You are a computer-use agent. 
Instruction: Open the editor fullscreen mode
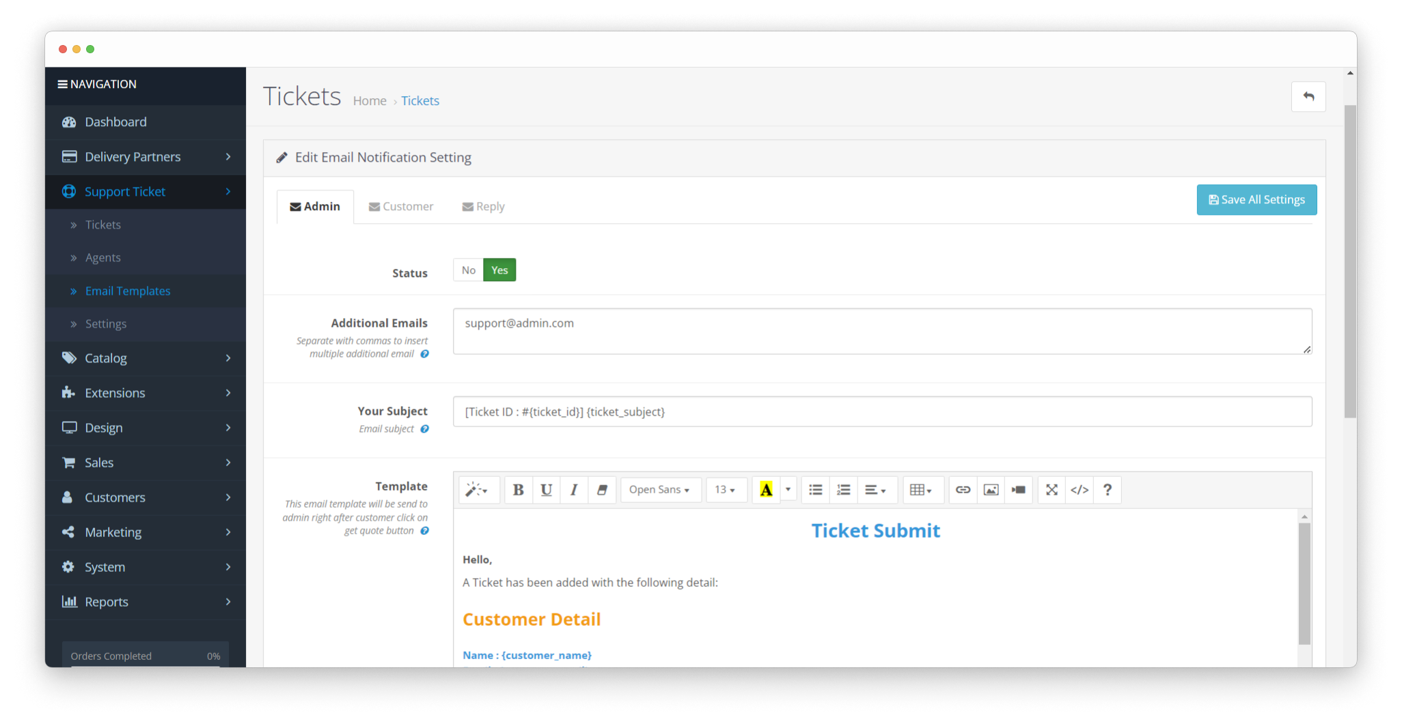coord(1051,490)
